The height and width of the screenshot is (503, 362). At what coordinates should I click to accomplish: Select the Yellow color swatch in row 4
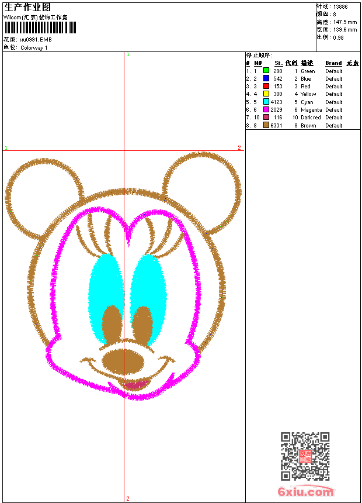tap(266, 94)
